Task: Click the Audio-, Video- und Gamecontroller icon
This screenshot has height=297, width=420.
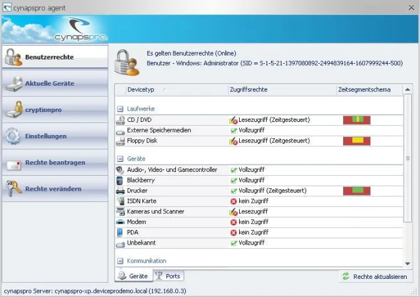Action: pyautogui.click(x=120, y=170)
